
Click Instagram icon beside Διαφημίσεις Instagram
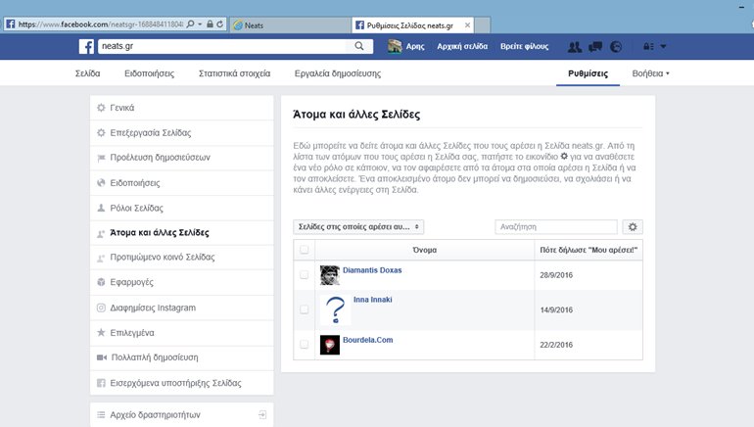(101, 308)
